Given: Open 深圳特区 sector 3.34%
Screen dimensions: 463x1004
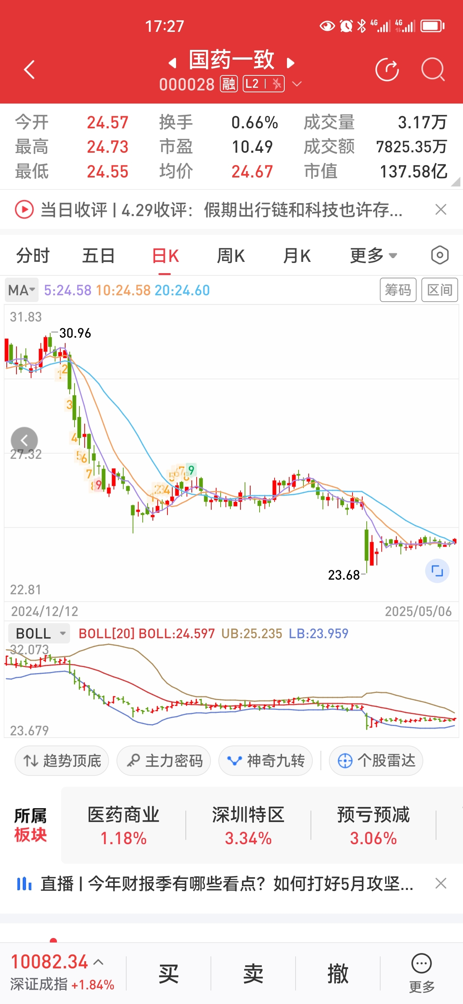Looking at the screenshot, I should point(248,825).
